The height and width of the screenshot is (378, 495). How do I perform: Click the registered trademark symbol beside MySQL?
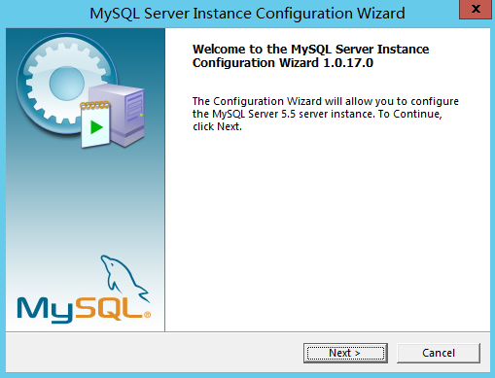pyautogui.click(x=147, y=314)
